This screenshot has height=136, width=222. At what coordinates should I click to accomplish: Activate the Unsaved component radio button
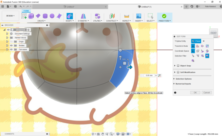point(28,30)
